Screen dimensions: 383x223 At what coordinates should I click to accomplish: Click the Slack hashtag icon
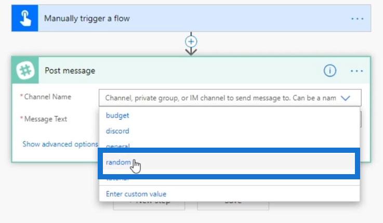pyautogui.click(x=25, y=70)
